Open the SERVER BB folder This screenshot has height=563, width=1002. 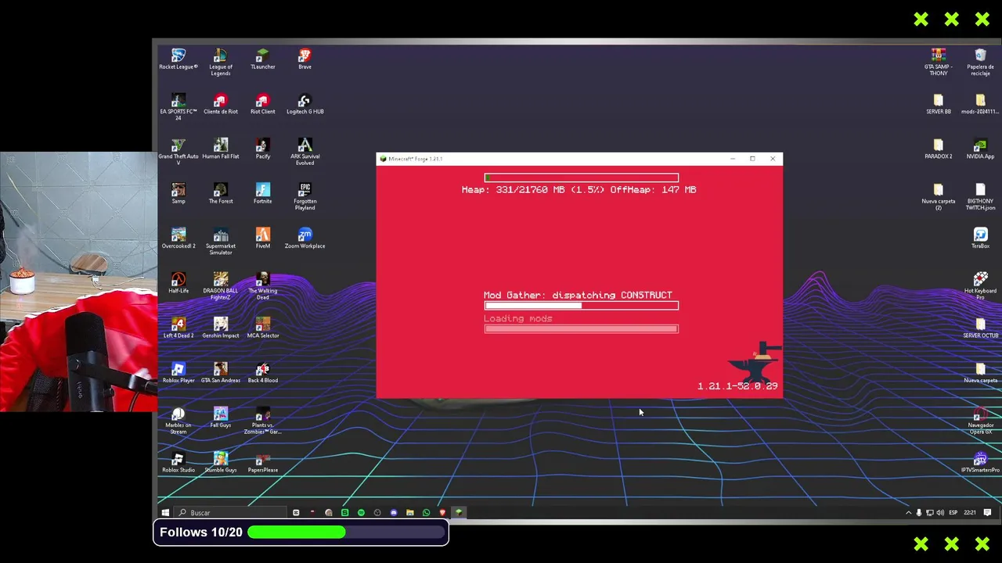coord(939,104)
